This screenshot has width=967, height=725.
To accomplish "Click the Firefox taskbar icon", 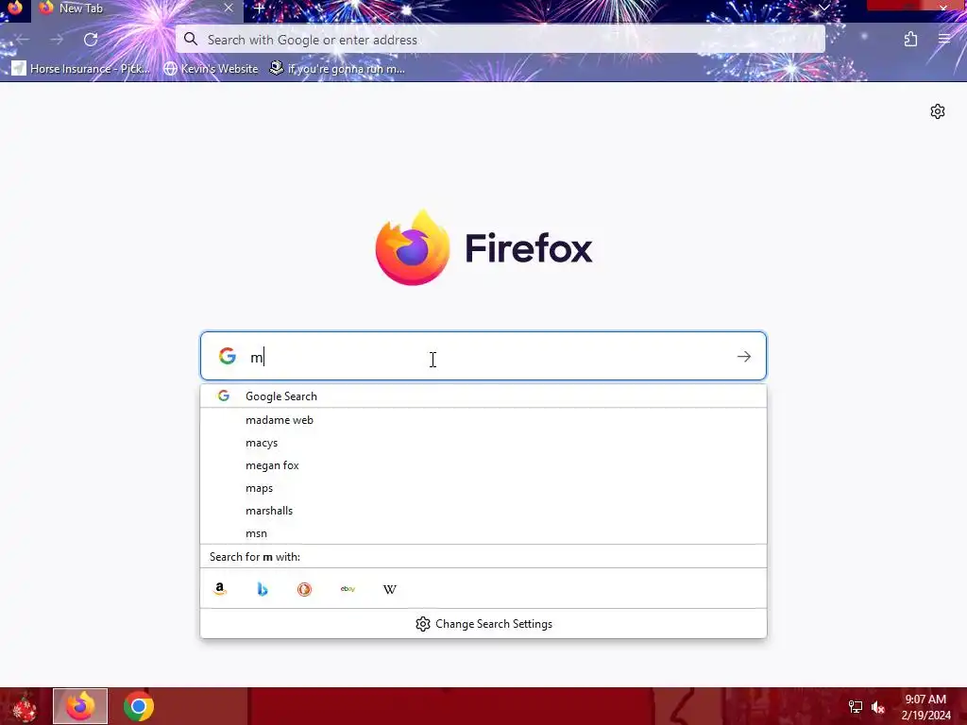I will point(80,706).
